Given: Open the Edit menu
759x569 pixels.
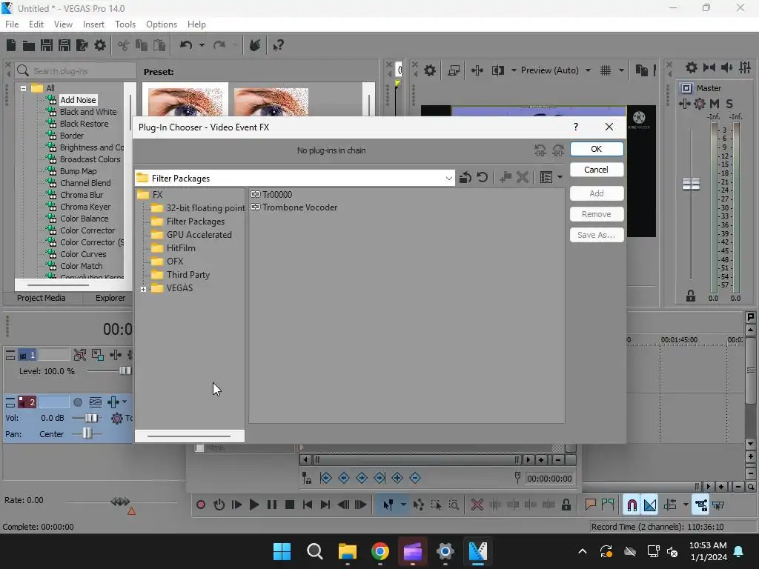Looking at the screenshot, I should point(36,24).
